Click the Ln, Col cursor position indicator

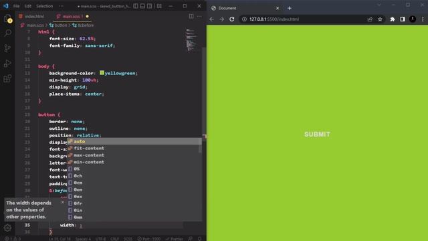(x=60, y=238)
